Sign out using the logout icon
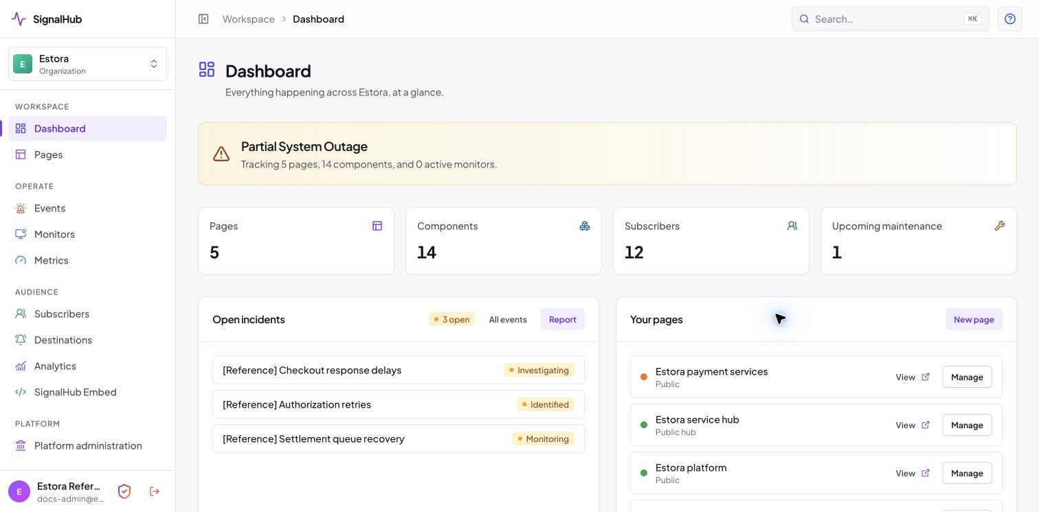 (155, 491)
